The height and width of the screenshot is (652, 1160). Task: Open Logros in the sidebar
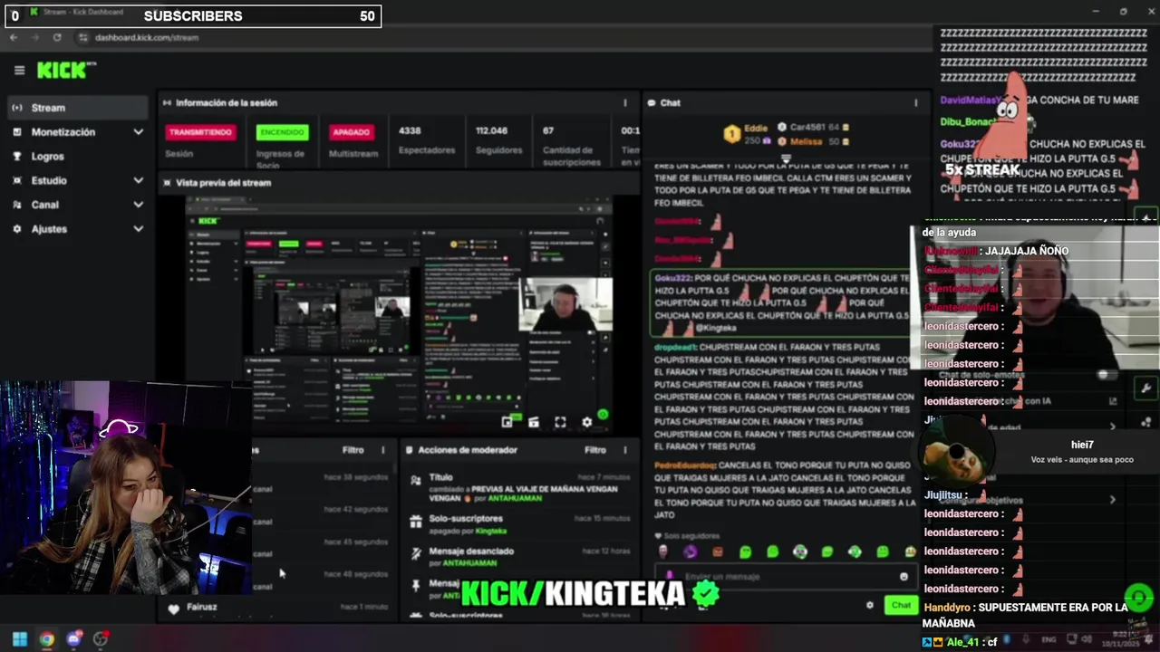76,156
